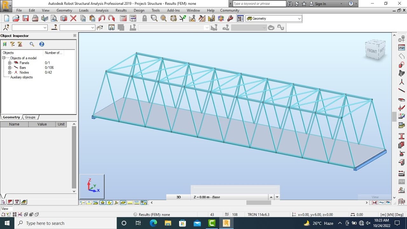The image size is (407, 229).
Task: Start calculations with the calculator icon
Action: pos(123,18)
